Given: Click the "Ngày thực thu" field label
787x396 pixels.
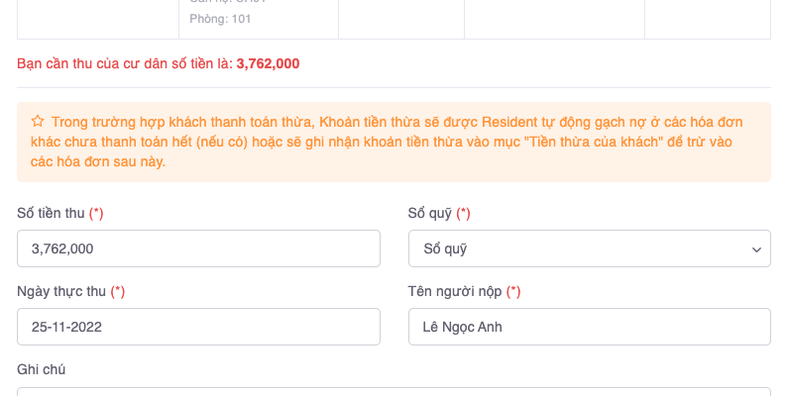Looking at the screenshot, I should (x=61, y=291).
